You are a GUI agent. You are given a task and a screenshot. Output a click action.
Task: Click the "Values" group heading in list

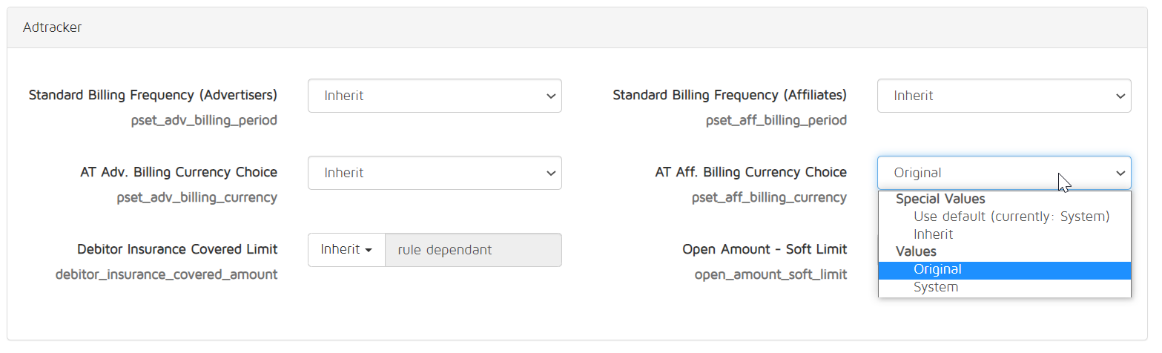tap(916, 252)
